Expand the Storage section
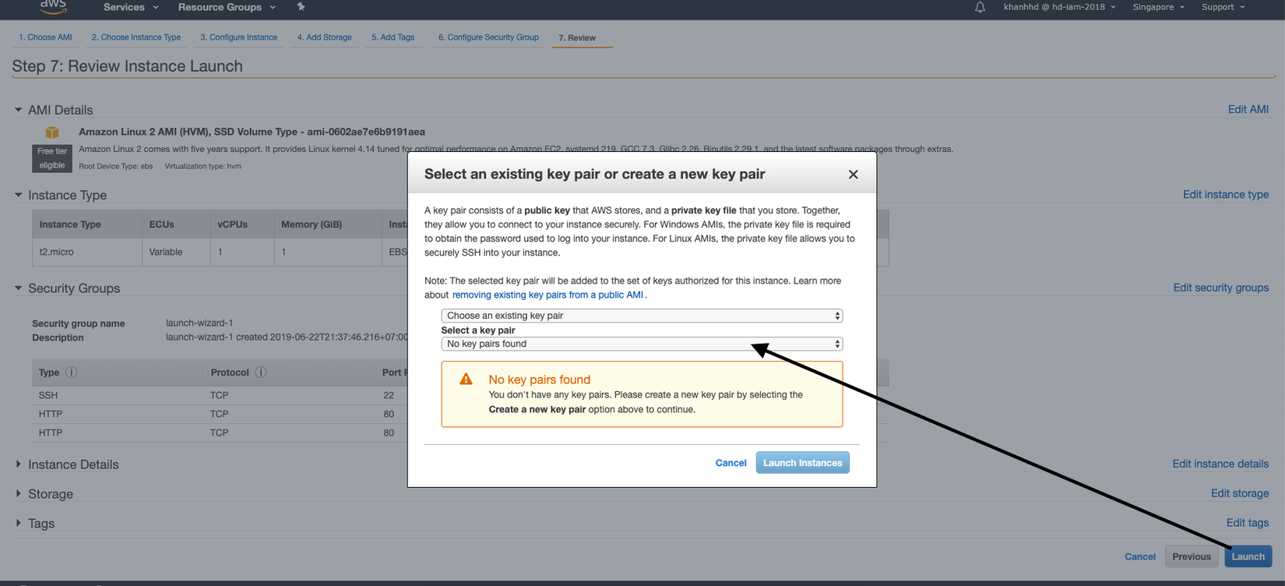 pyautogui.click(x=18, y=494)
